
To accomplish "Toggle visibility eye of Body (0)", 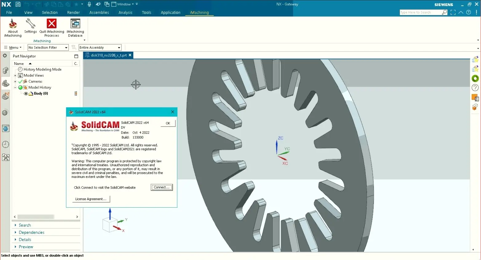I will click(26, 94).
